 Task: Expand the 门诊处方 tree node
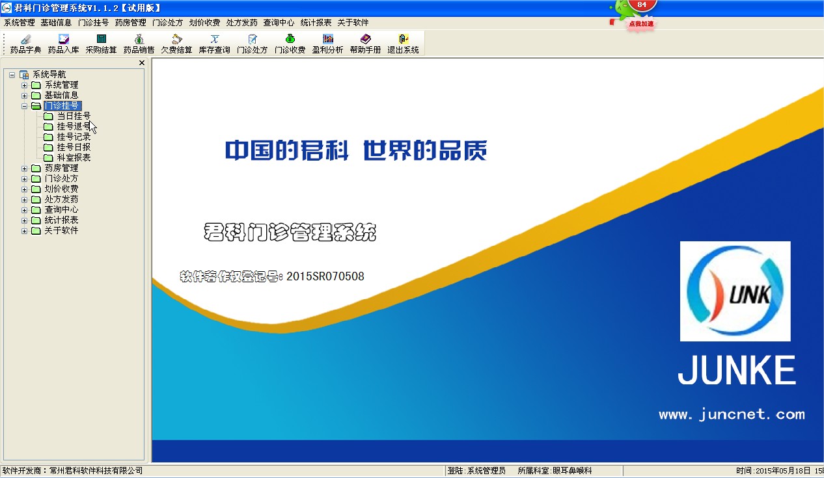[x=25, y=179]
